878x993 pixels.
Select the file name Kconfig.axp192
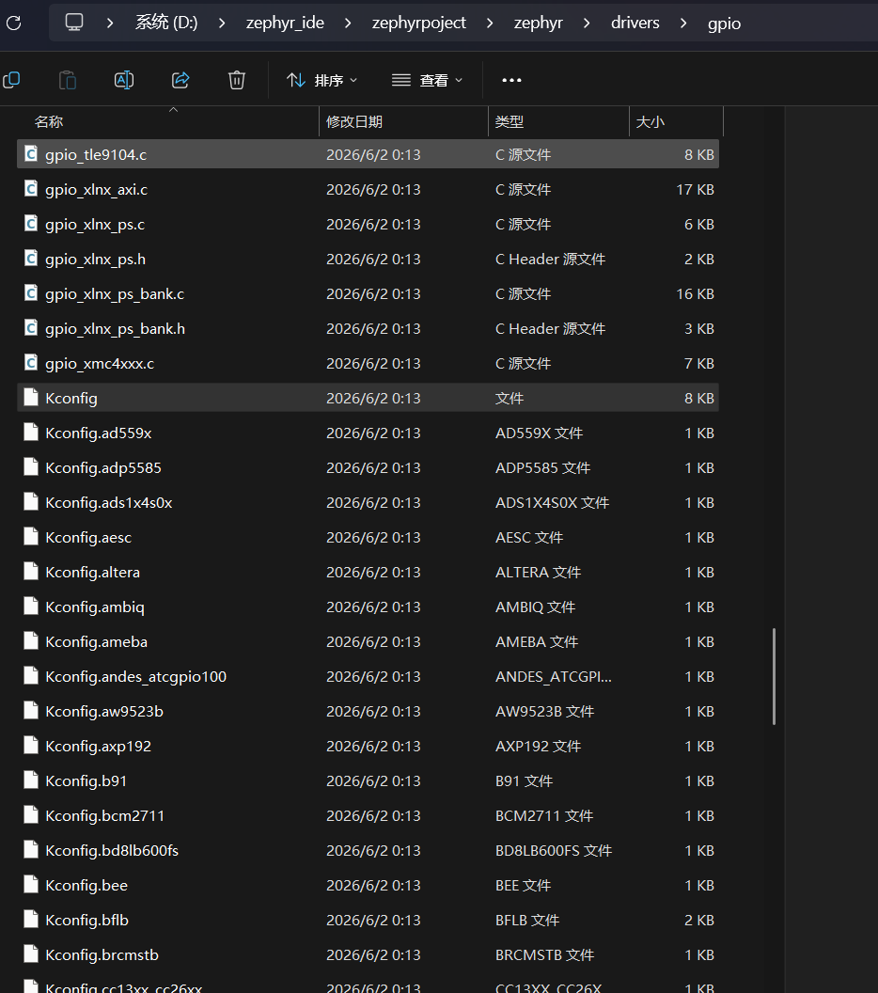click(x=98, y=747)
